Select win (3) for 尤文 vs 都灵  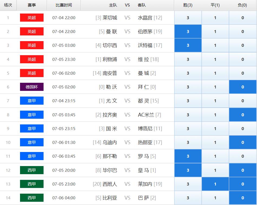pyautogui.click(x=188, y=101)
